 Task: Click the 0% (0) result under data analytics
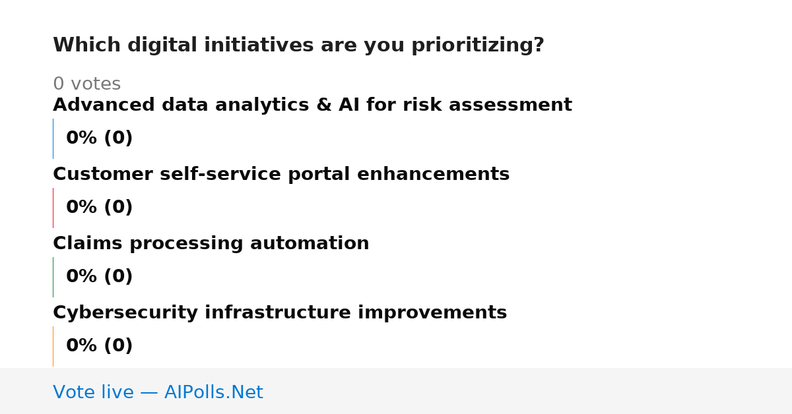coord(99,138)
